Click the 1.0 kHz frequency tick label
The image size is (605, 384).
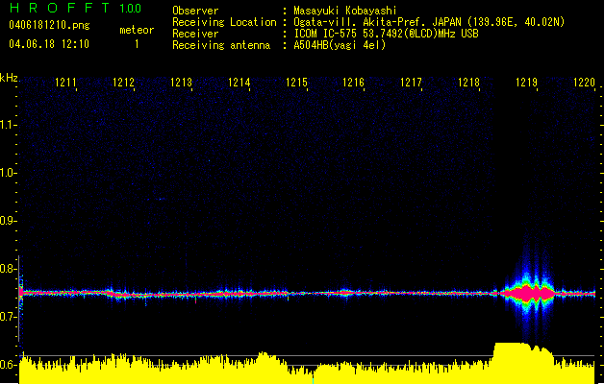(x=8, y=173)
